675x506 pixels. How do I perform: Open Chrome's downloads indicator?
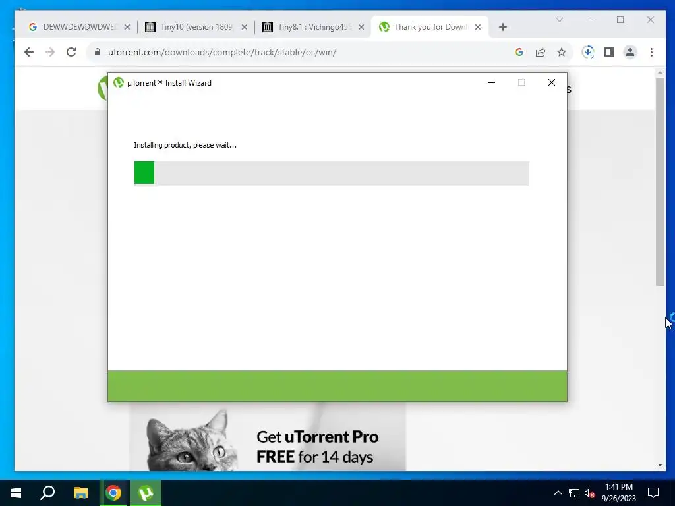[588, 52]
